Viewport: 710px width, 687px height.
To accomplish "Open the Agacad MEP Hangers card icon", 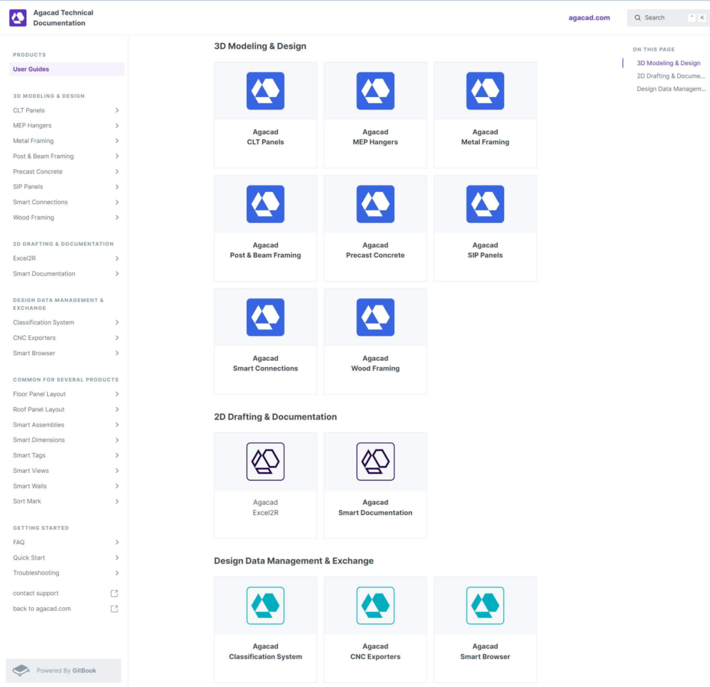I will 375,91.
